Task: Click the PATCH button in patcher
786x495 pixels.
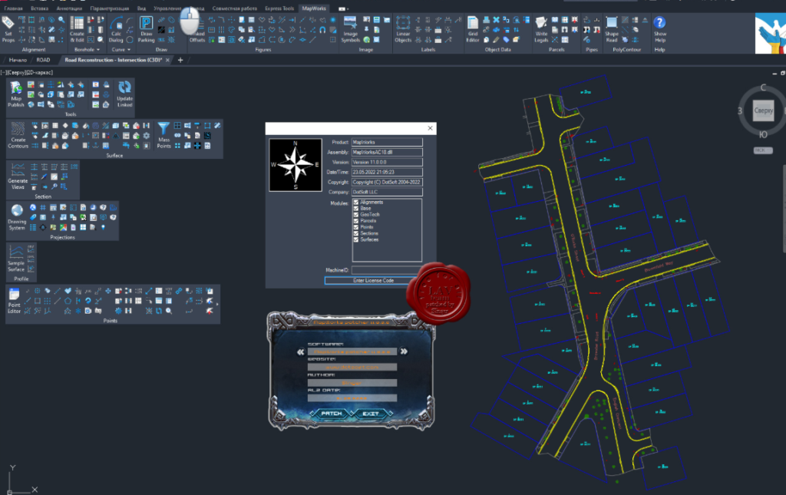Action: pos(332,414)
